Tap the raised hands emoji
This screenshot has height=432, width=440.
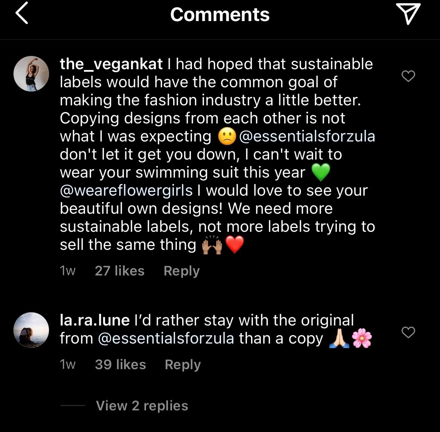coord(212,245)
